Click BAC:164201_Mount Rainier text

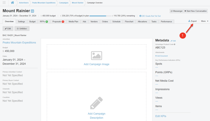(14, 35)
